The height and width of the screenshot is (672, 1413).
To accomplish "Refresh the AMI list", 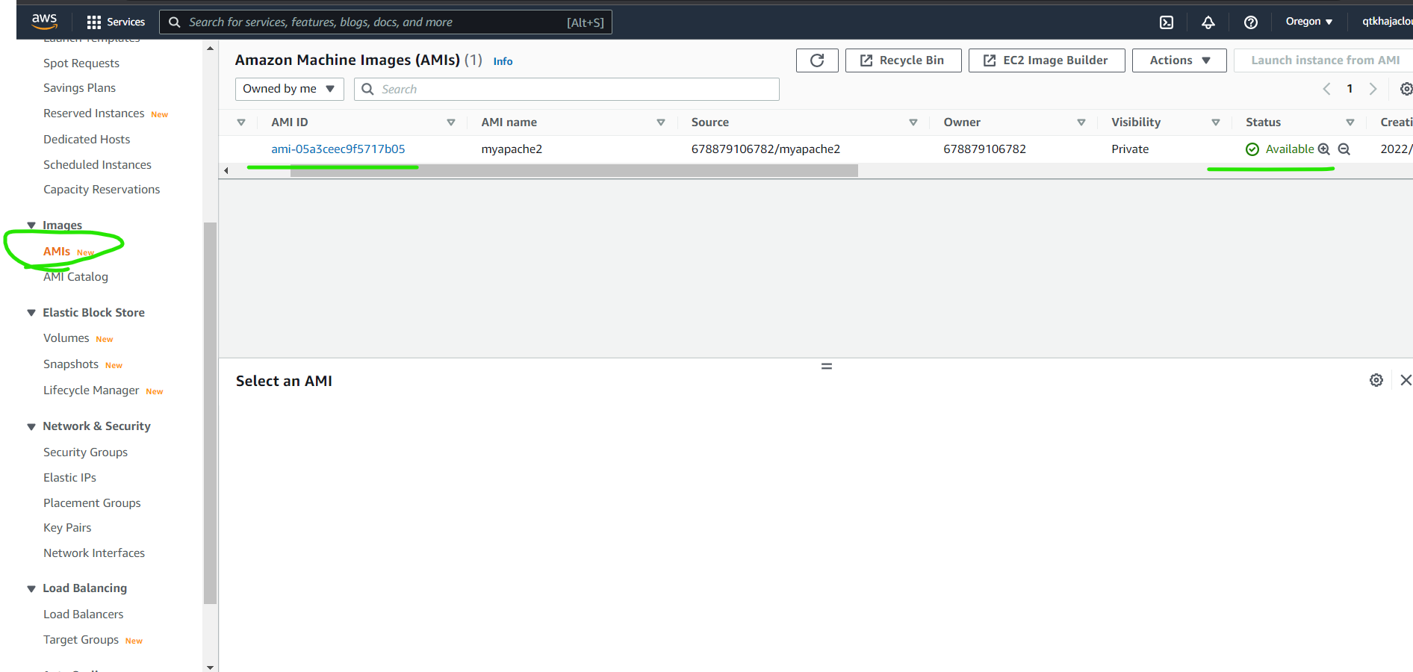I will pyautogui.click(x=817, y=60).
